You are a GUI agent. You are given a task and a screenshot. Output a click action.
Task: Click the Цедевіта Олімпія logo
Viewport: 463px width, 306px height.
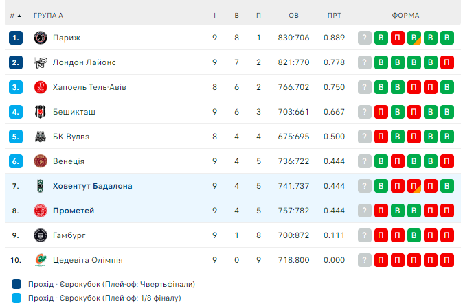[x=40, y=260]
